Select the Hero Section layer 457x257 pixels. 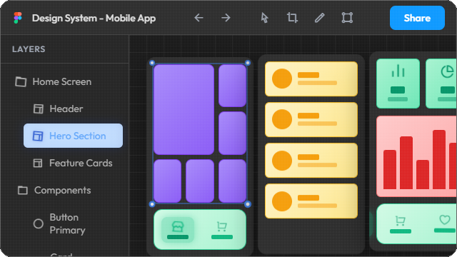pyautogui.click(x=73, y=136)
